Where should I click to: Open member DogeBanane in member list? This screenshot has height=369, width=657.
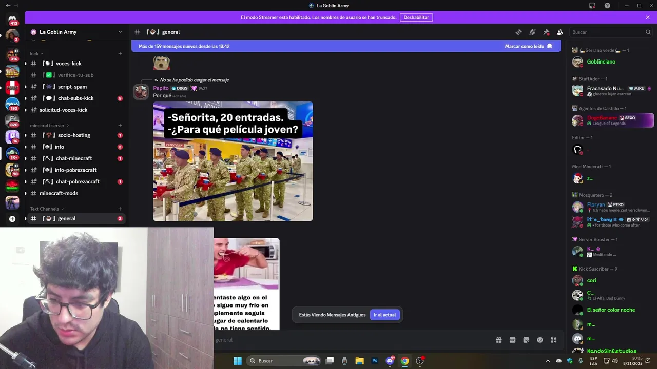click(613, 120)
